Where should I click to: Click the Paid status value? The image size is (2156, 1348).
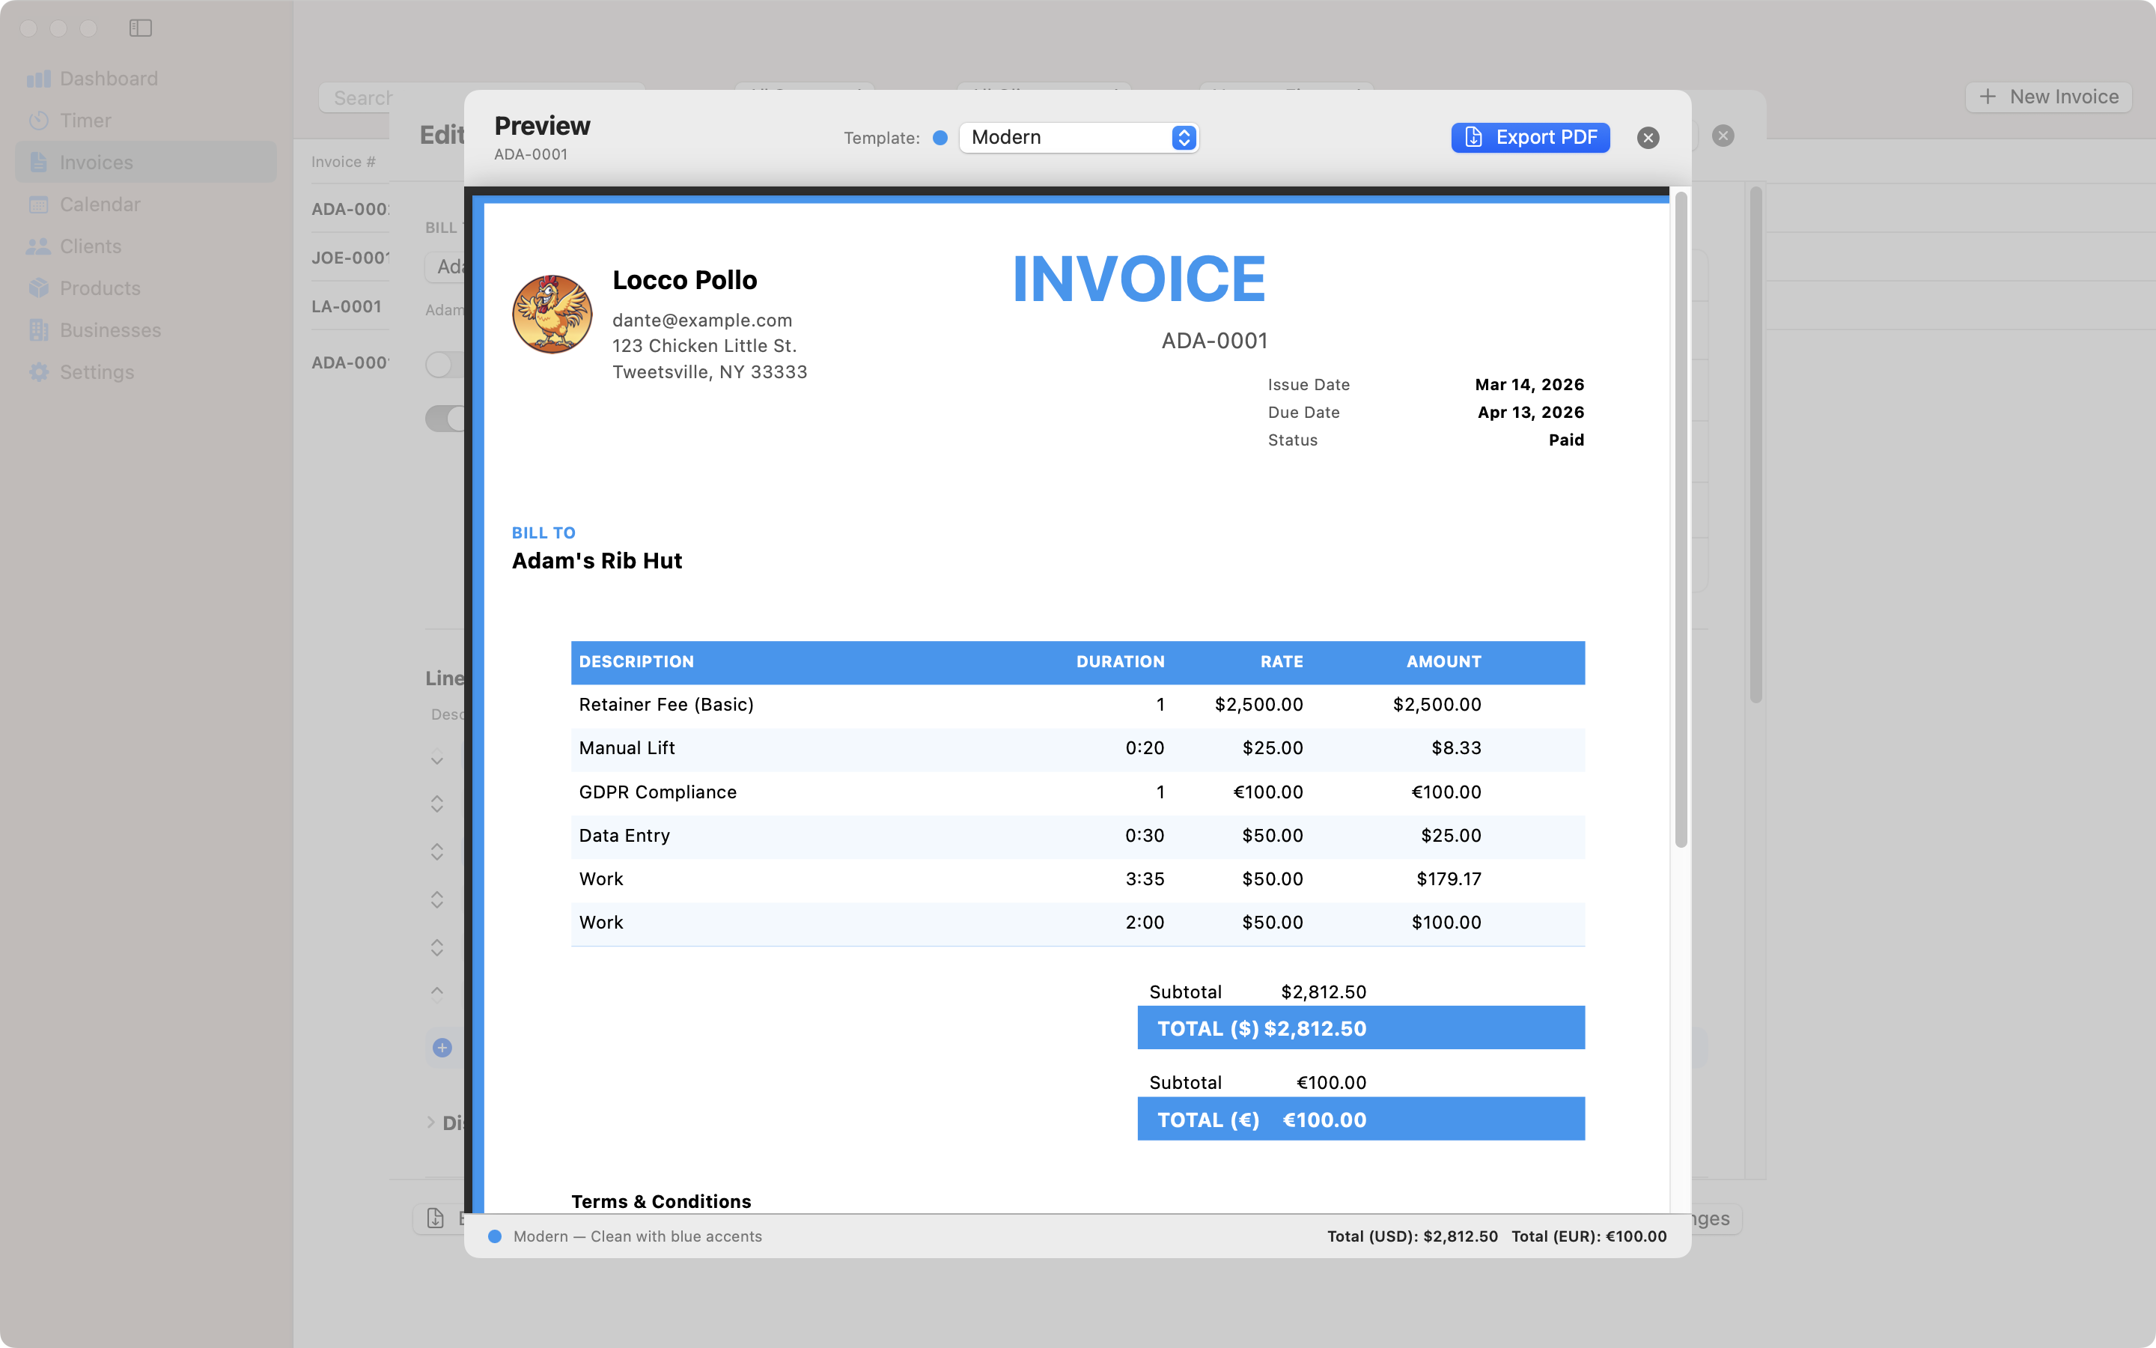click(1566, 440)
